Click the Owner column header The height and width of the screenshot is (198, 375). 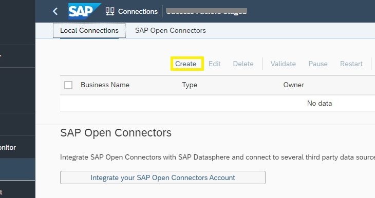[294, 85]
